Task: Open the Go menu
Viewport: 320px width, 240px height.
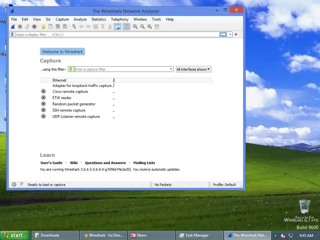Action: (x=48, y=19)
